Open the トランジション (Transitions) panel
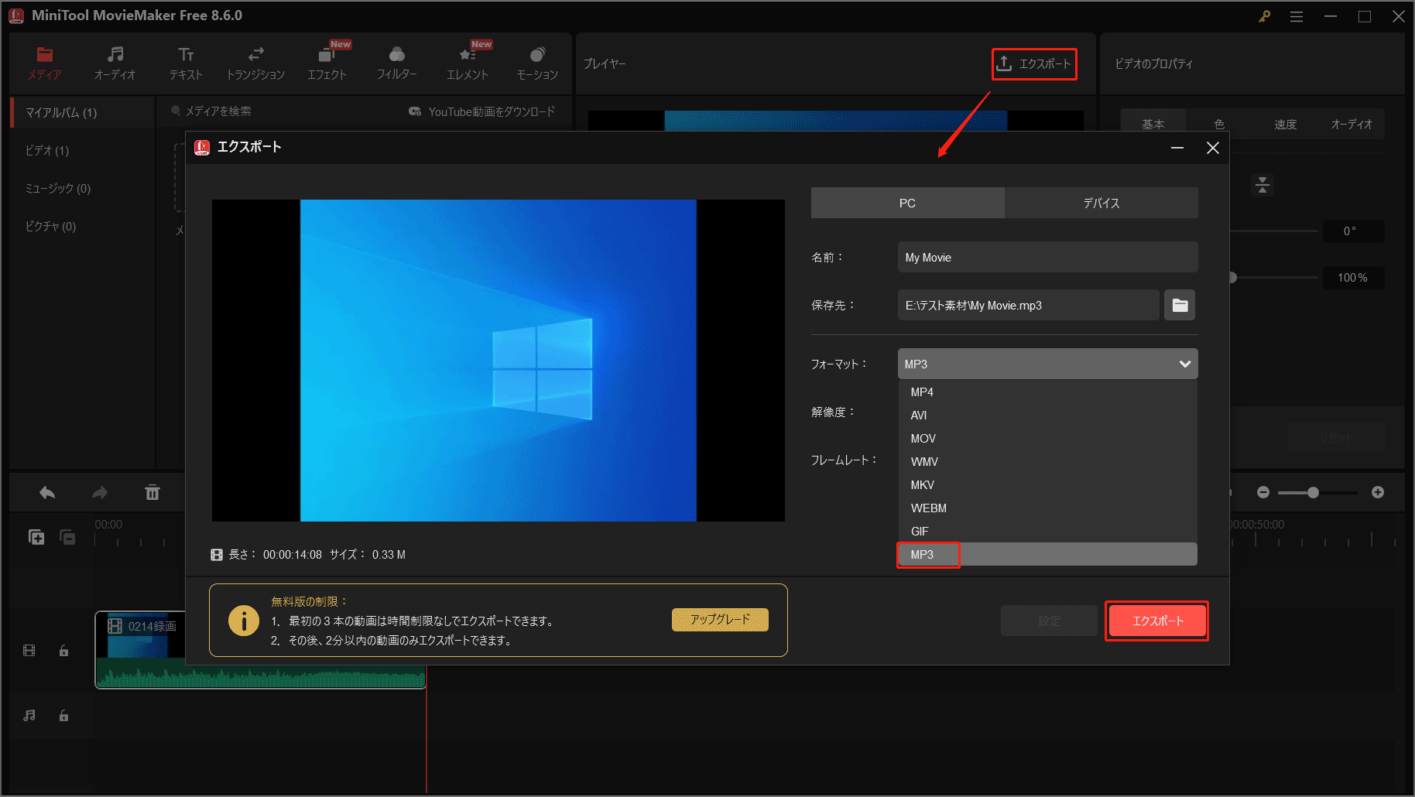1415x797 pixels. point(255,62)
